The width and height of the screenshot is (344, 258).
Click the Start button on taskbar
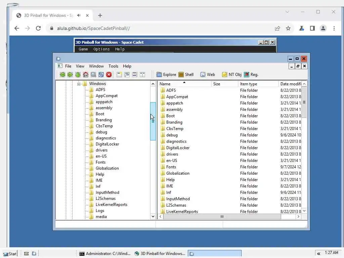point(10,254)
